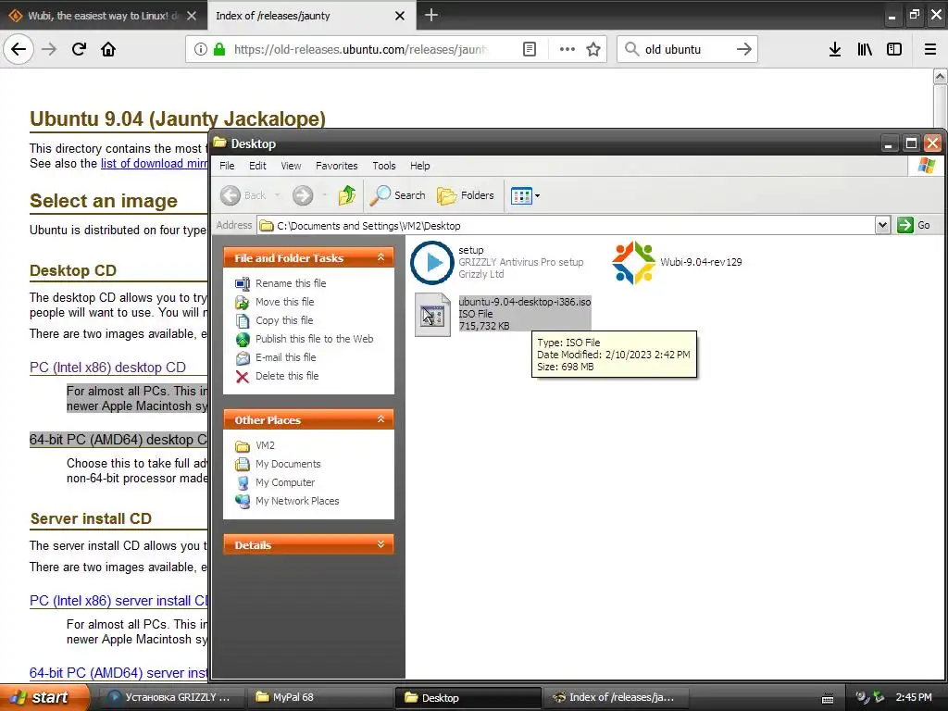948x711 pixels.
Task: Show site information for the URL
Action: tap(201, 49)
